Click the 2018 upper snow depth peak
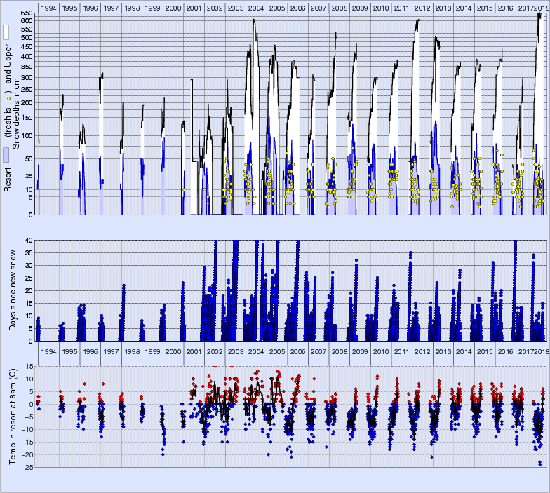Screen dimensions: 550x493 pyautogui.click(x=539, y=14)
